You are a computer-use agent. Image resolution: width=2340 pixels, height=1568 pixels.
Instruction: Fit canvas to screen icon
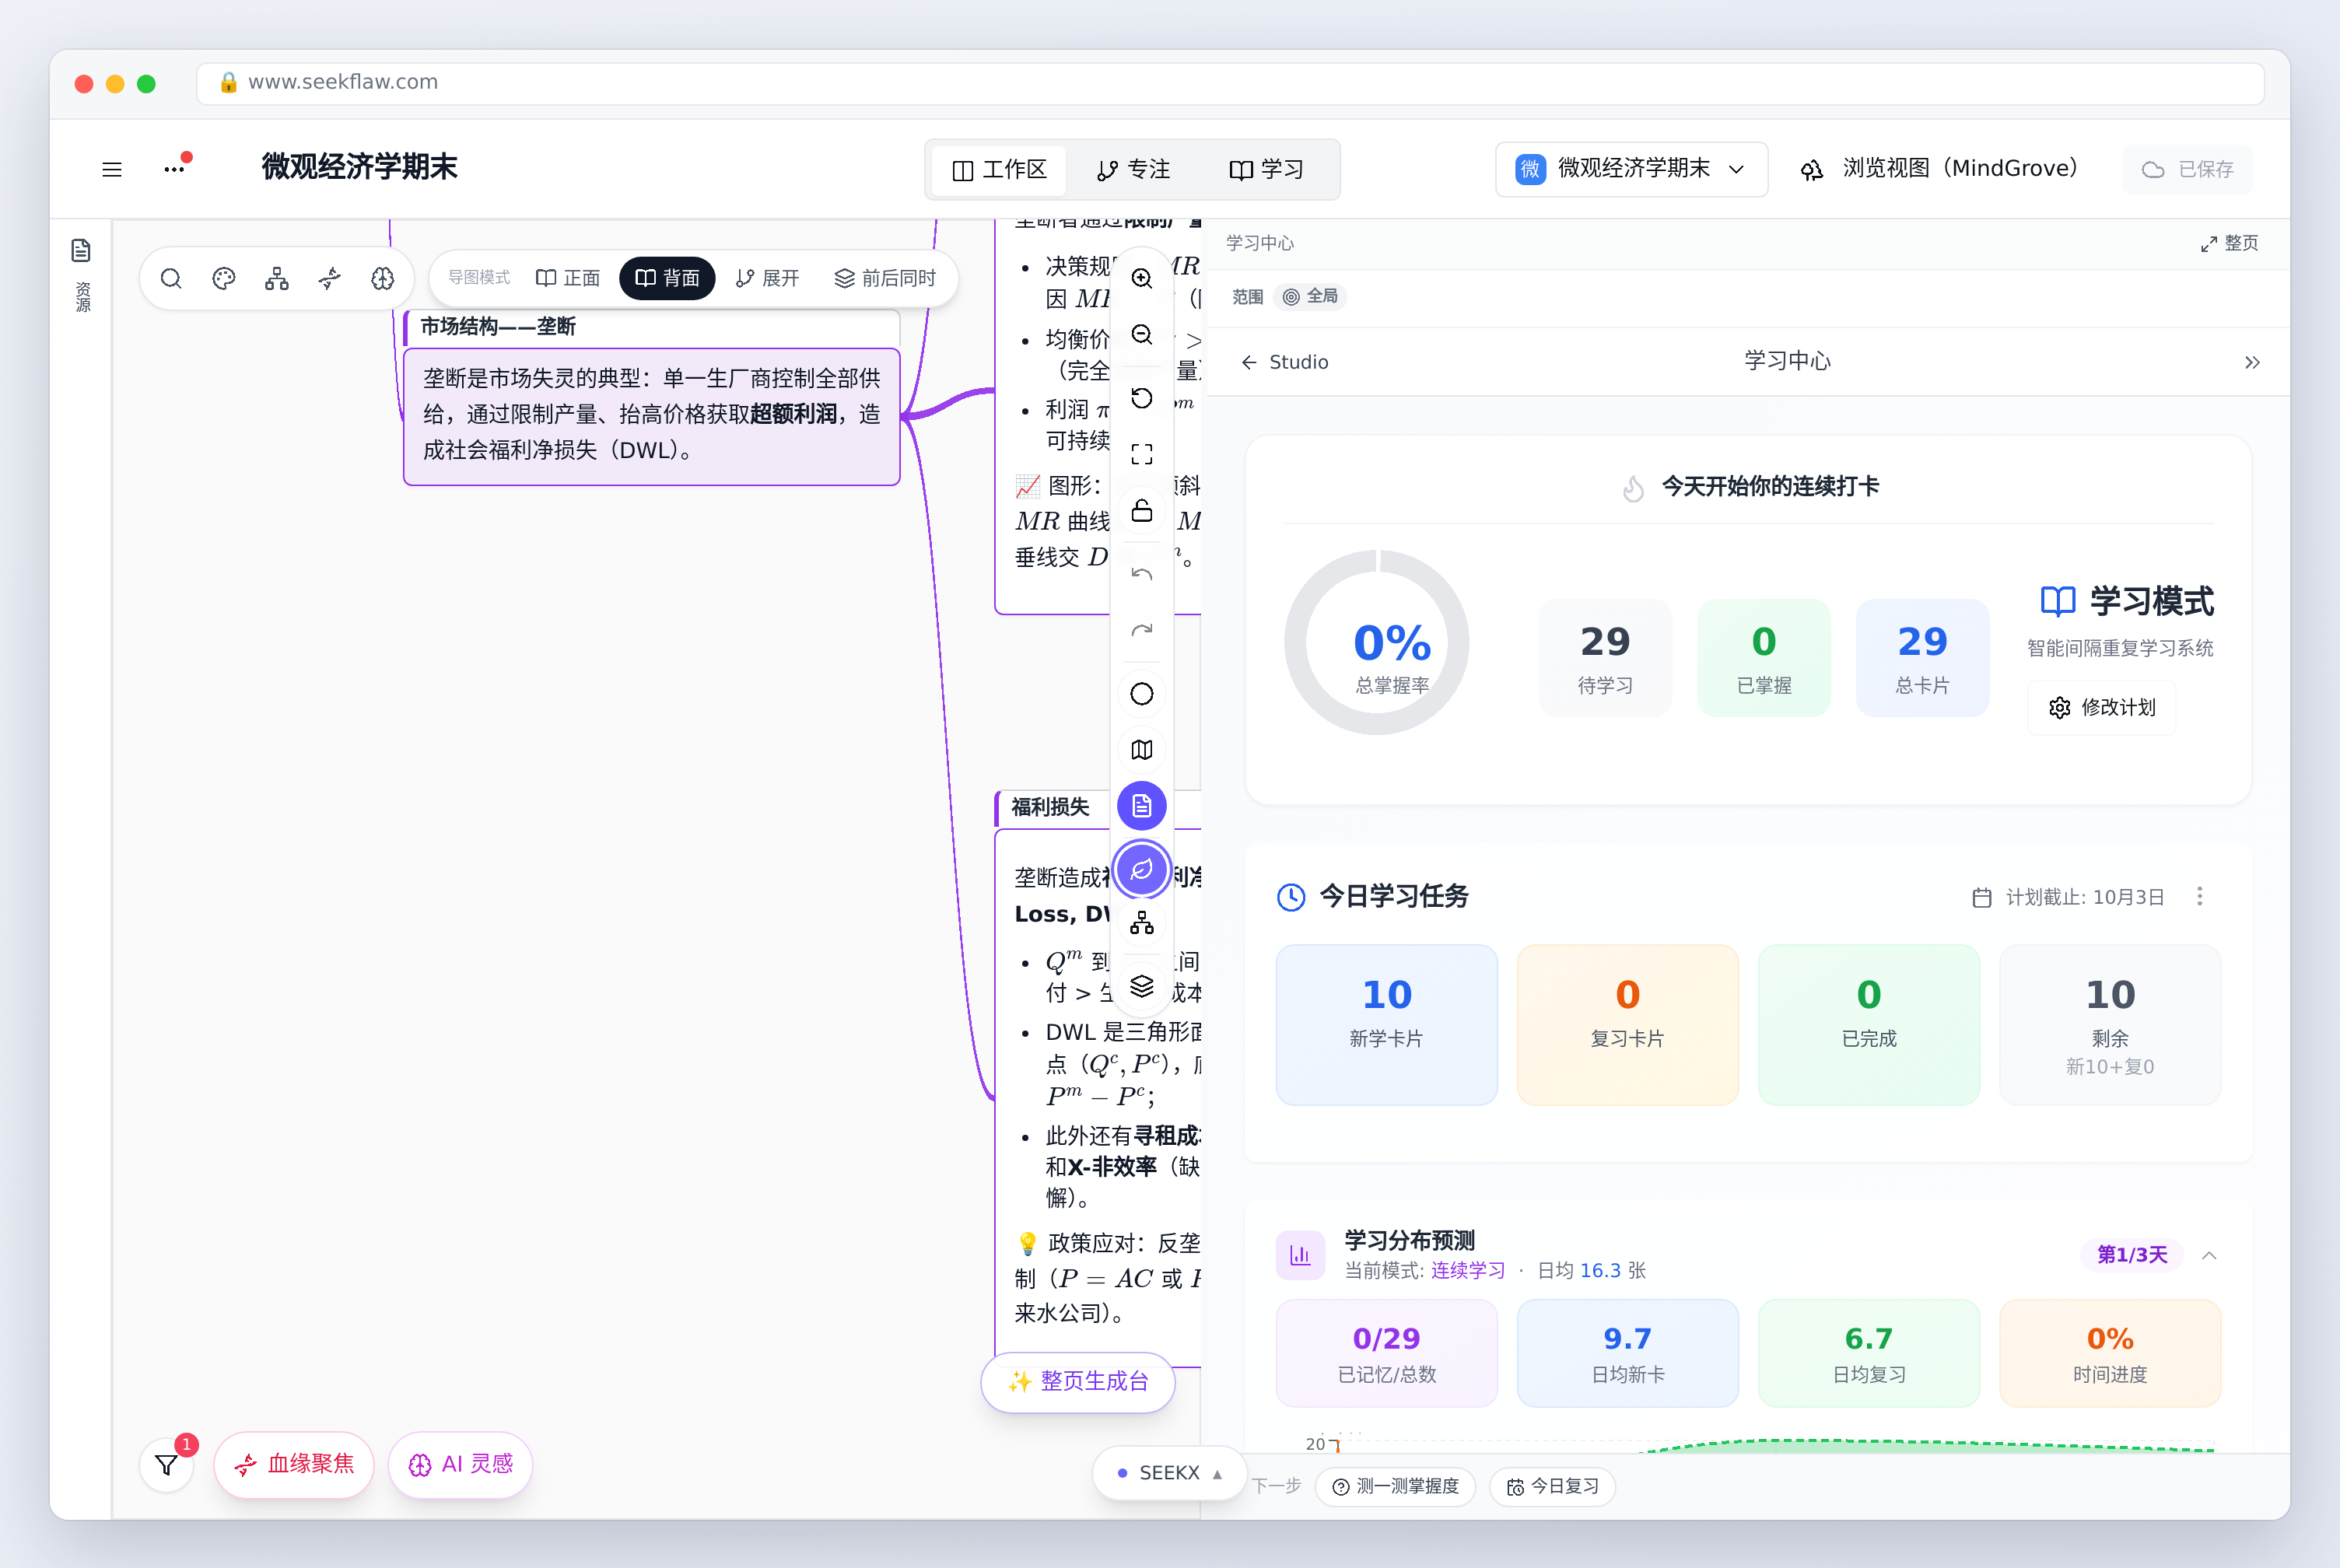1142,454
